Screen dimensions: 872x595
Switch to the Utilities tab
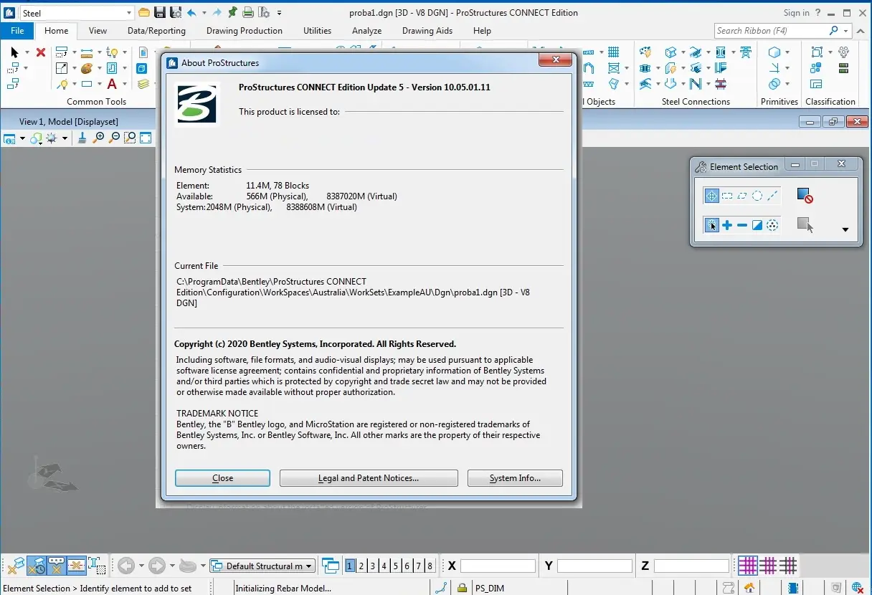317,31
